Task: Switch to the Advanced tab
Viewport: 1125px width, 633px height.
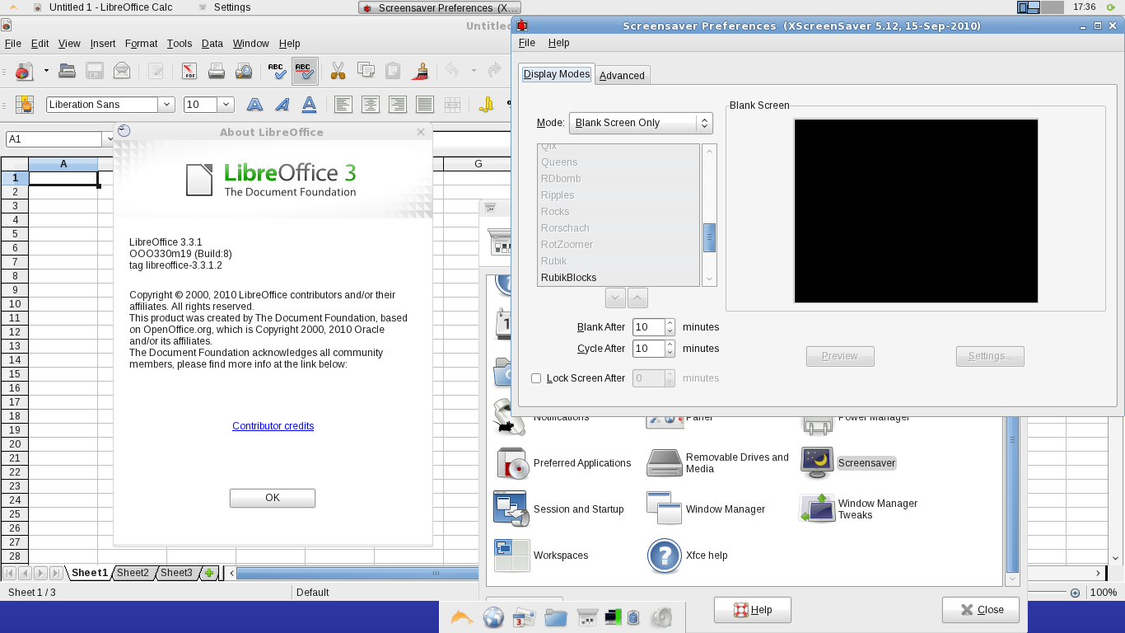Action: [x=622, y=75]
